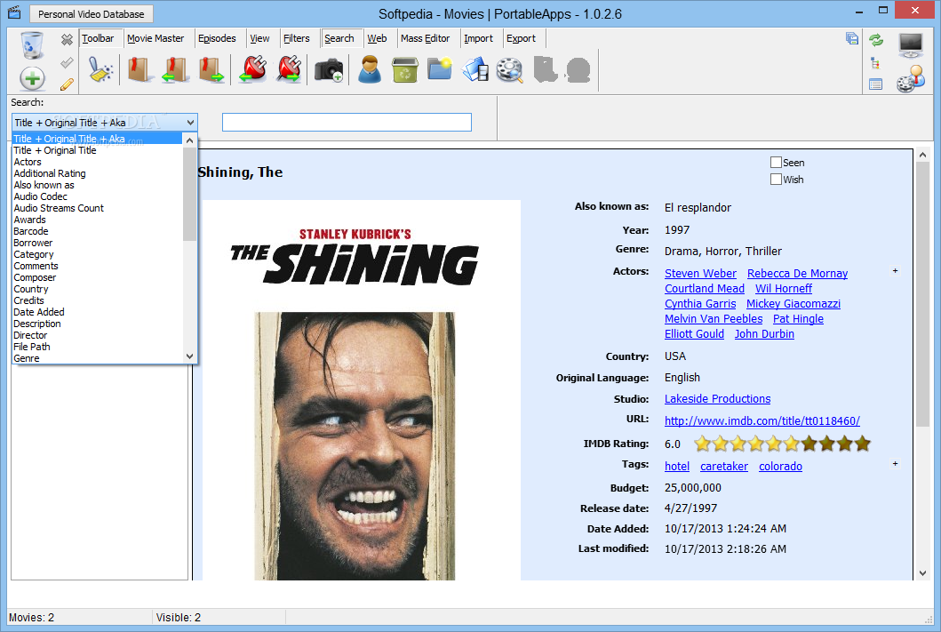Open the Mass Editor tab
941x632 pixels.
425,38
